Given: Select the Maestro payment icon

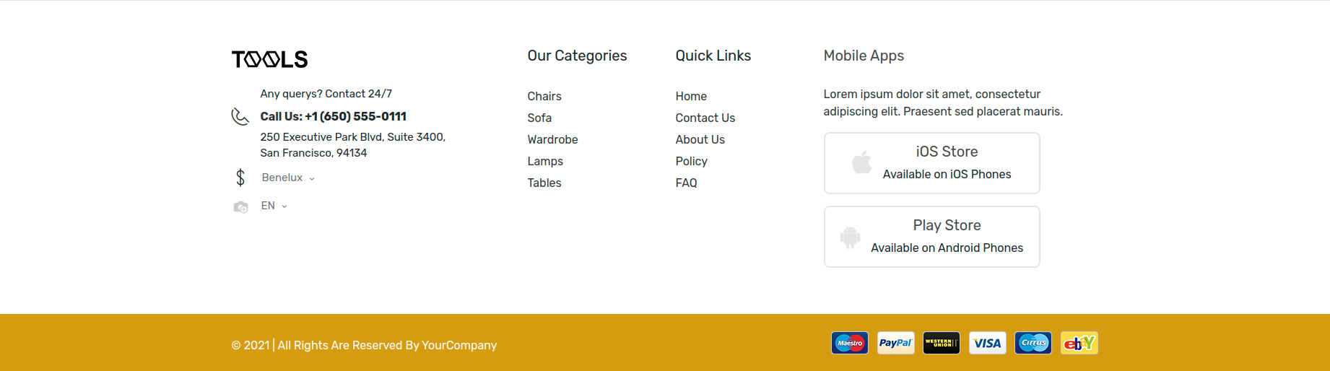Looking at the screenshot, I should tap(850, 343).
